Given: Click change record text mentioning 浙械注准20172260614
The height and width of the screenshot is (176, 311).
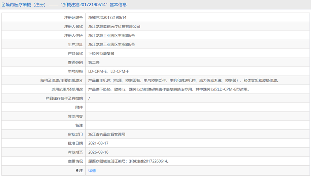Looking at the screenshot, I should click(x=129, y=161).
